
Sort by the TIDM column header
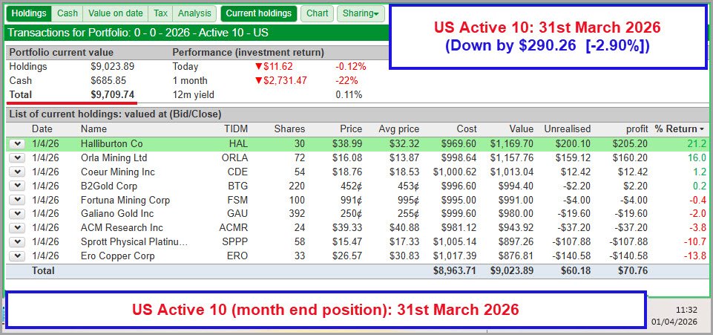click(236, 129)
